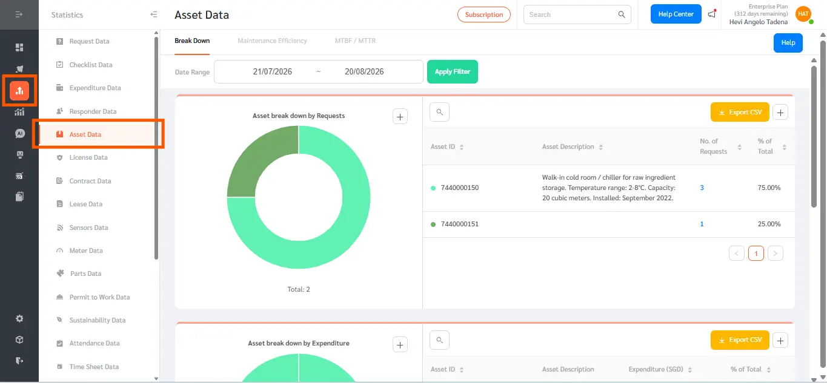Click asset ID 7440000151

[x=460, y=224]
